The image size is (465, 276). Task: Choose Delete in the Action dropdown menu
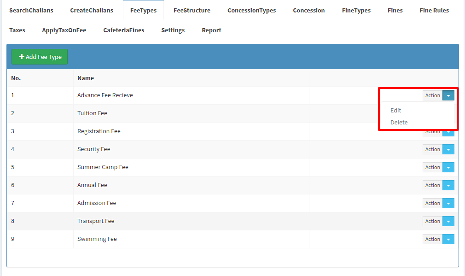[x=399, y=122]
